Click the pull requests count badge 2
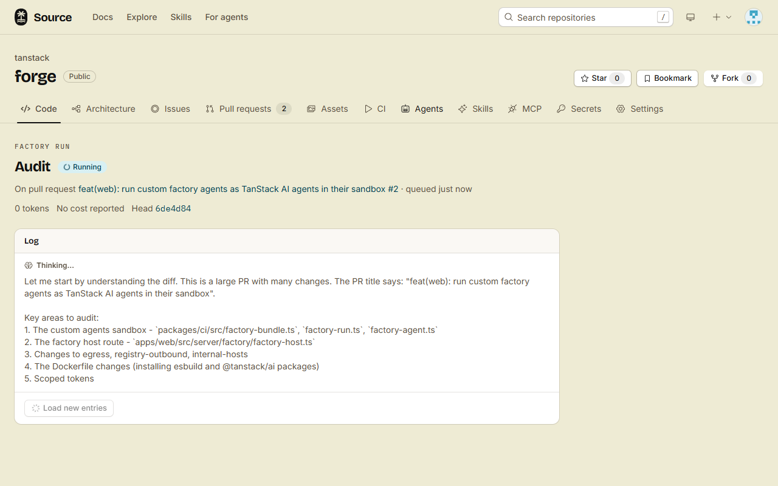The width and height of the screenshot is (778, 486). click(284, 109)
